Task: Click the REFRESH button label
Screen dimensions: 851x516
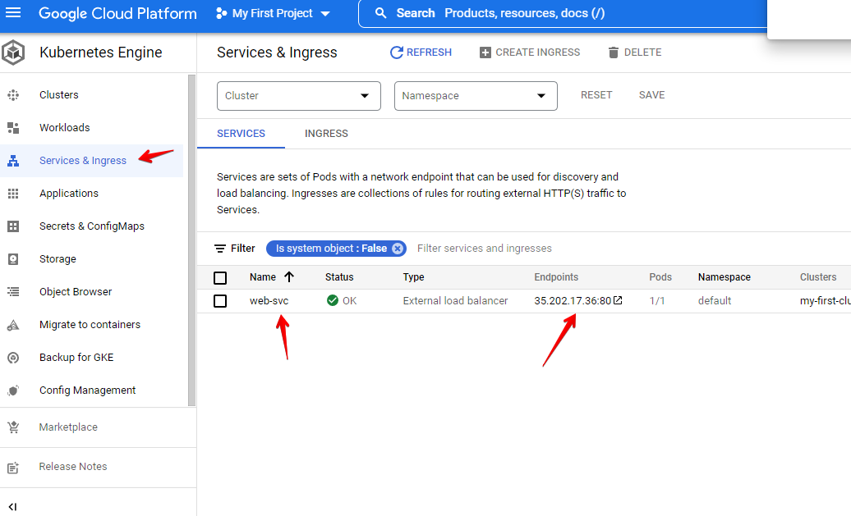Action: pos(429,53)
